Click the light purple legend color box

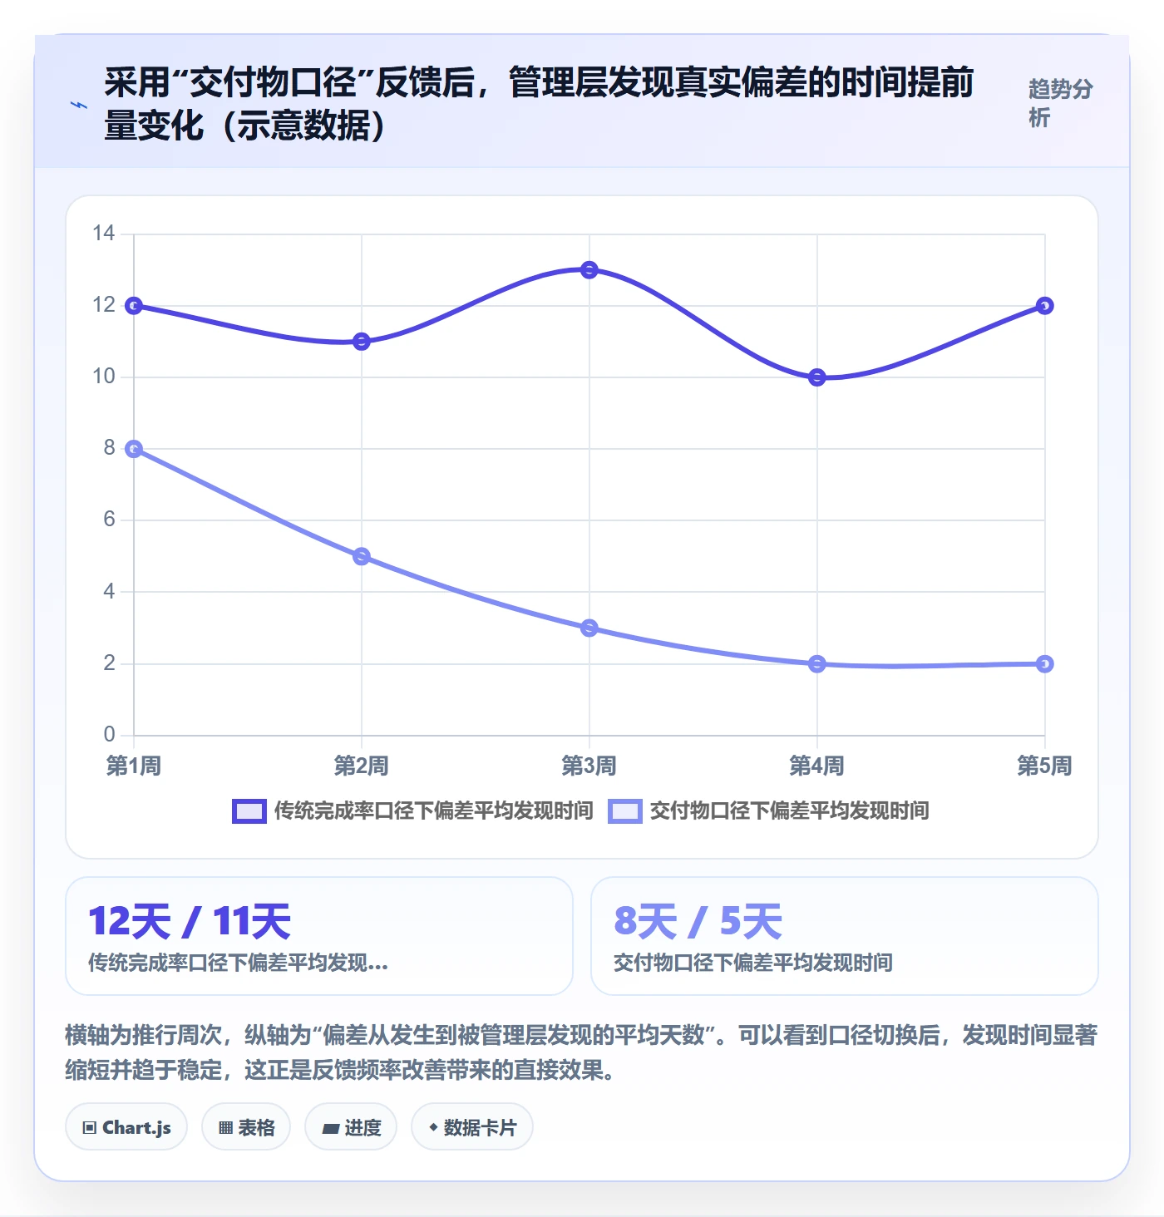pos(625,811)
